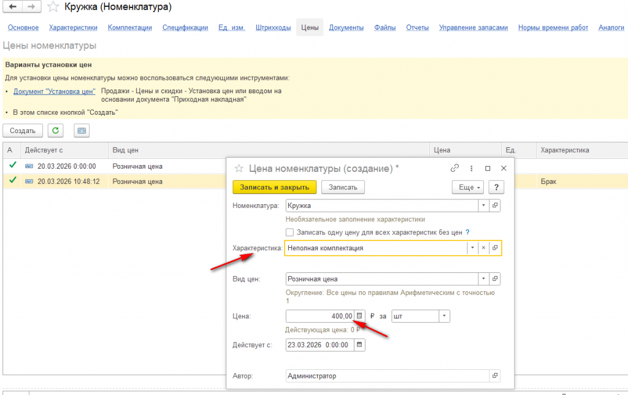Go forward with the right arrow button

[31, 6]
